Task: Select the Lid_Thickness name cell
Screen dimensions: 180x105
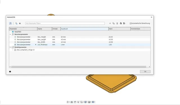Action: (42, 44)
